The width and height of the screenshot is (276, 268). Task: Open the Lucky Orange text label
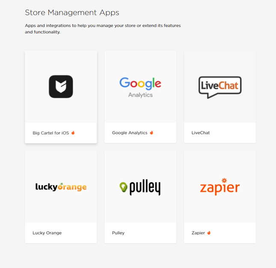(47, 233)
